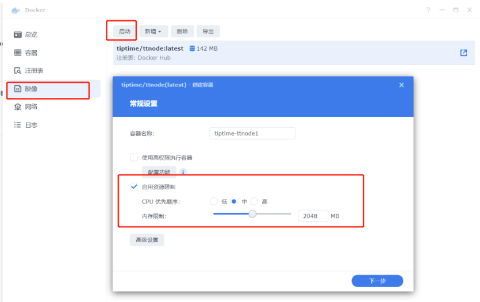Click the 容器名称 name input field
Viewport: 480px width, 302px height.
tap(252, 133)
